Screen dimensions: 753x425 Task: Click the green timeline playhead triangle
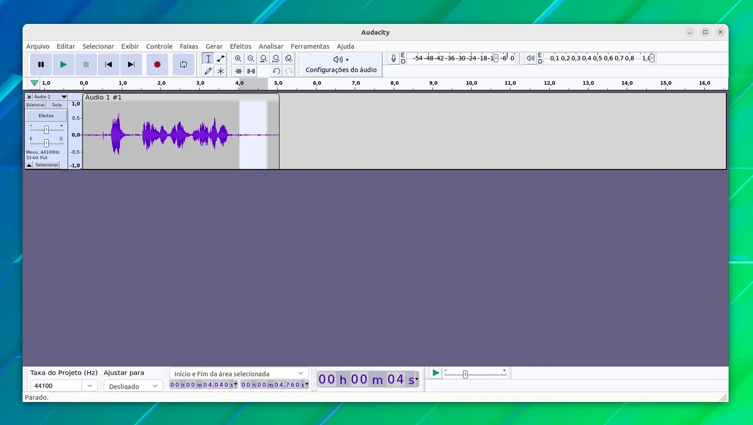click(34, 83)
